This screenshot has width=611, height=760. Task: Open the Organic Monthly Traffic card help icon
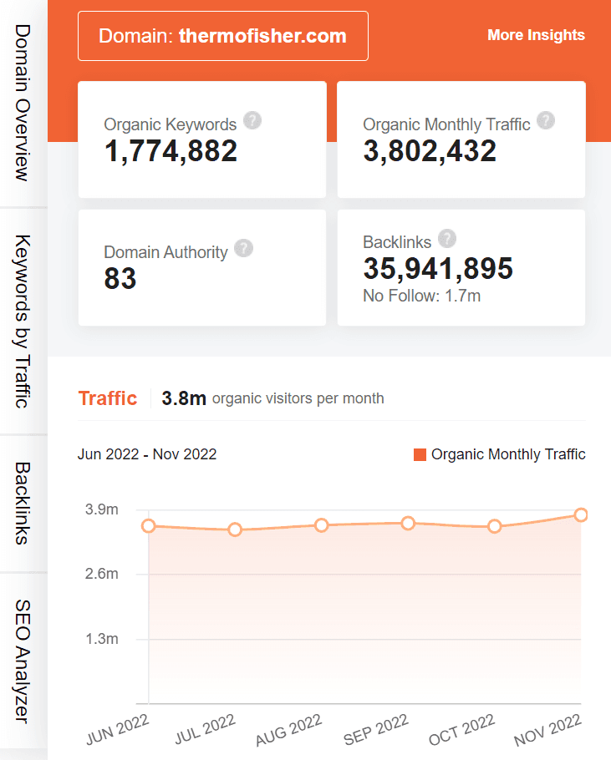tap(546, 120)
